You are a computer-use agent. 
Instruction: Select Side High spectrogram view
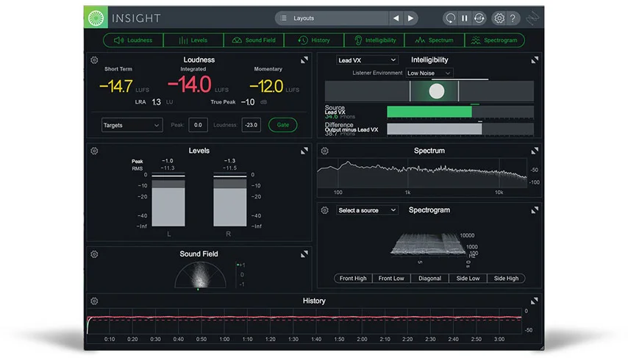(x=506, y=279)
